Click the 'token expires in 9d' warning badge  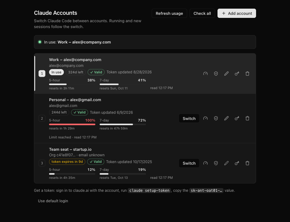(x=67, y=162)
